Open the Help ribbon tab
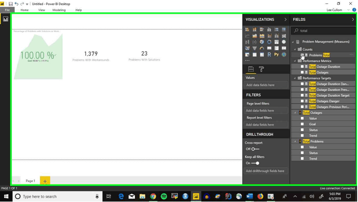 (79, 10)
